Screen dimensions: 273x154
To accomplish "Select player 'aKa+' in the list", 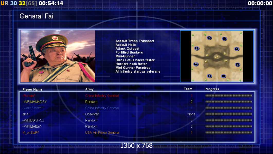I will pyautogui.click(x=26, y=114).
